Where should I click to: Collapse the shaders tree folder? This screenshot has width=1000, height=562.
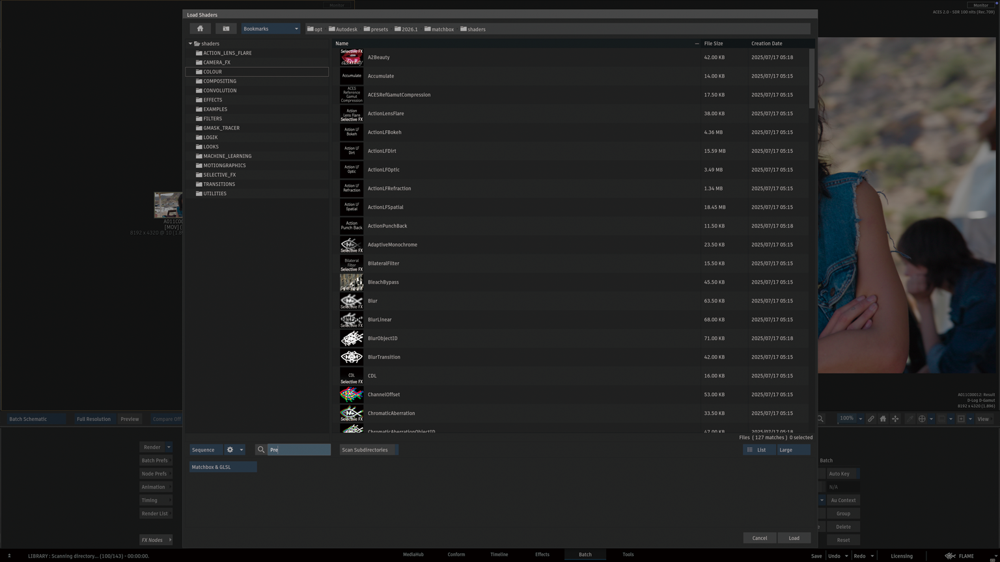pos(190,44)
